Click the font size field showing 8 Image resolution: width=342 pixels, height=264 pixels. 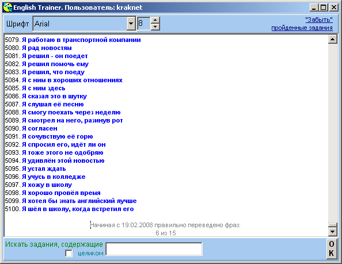(x=144, y=24)
